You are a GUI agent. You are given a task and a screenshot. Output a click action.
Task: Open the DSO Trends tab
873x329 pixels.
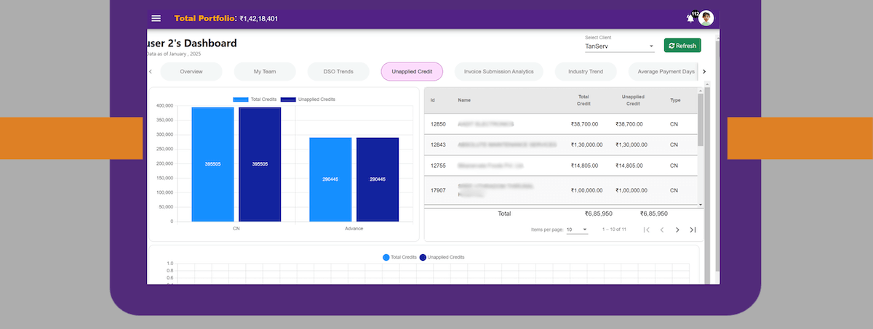point(338,71)
